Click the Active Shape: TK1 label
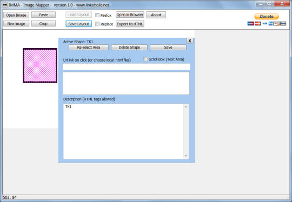This screenshot has height=202, width=292. point(78,42)
